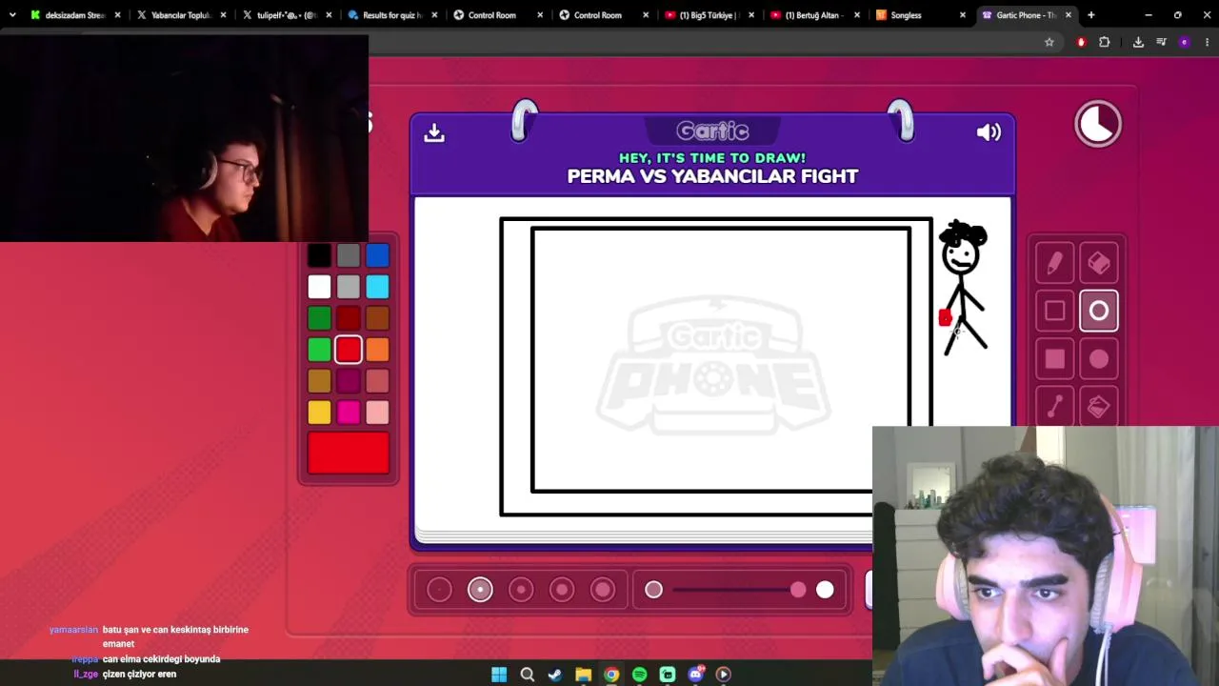Screen dimensions: 1219x686
Task: Open the Chrome three-dot menu
Action: [x=1208, y=42]
